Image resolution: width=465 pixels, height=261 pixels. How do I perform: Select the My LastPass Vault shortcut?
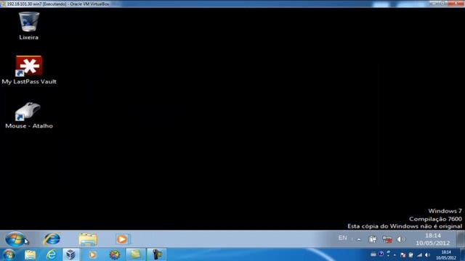coord(29,70)
